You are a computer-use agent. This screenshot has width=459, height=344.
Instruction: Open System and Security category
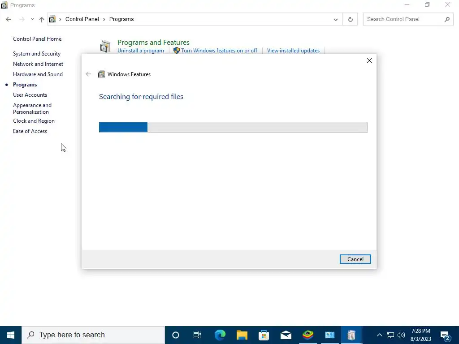click(37, 54)
